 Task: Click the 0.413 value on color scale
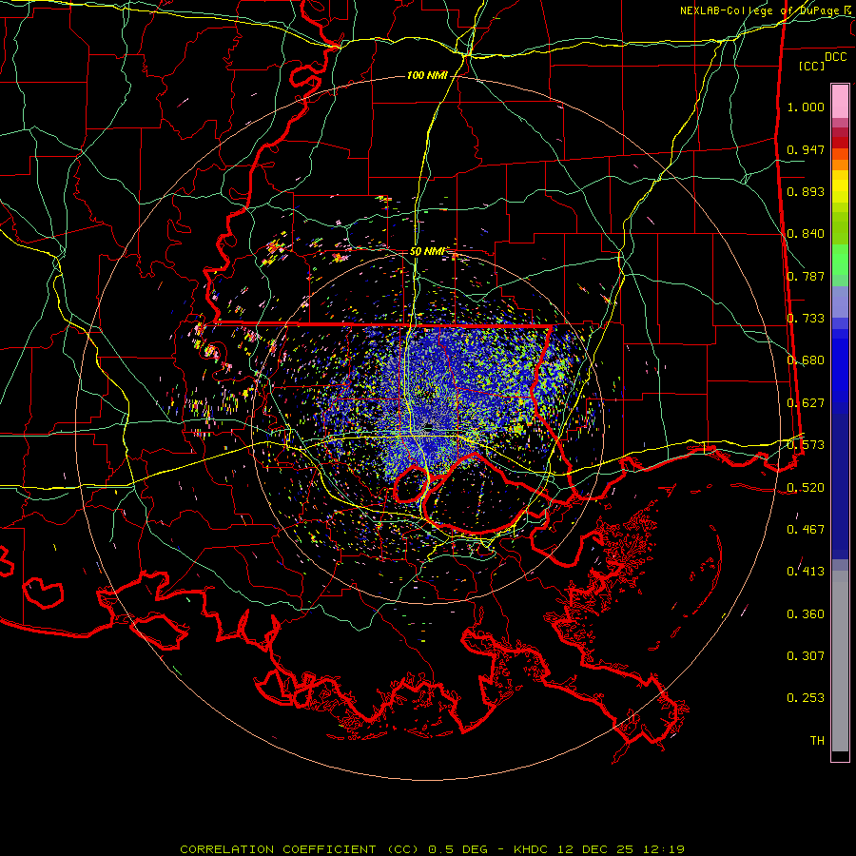[x=806, y=572]
